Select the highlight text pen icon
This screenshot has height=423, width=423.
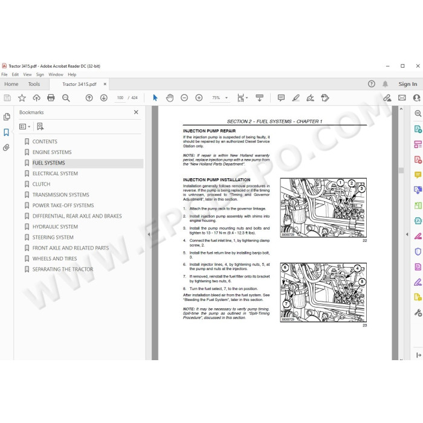[x=296, y=98]
